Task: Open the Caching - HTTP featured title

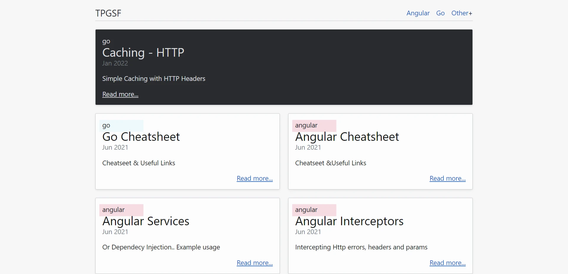Action: click(143, 53)
